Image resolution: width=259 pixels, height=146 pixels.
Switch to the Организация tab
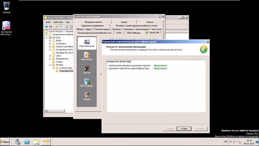pos(142,29)
